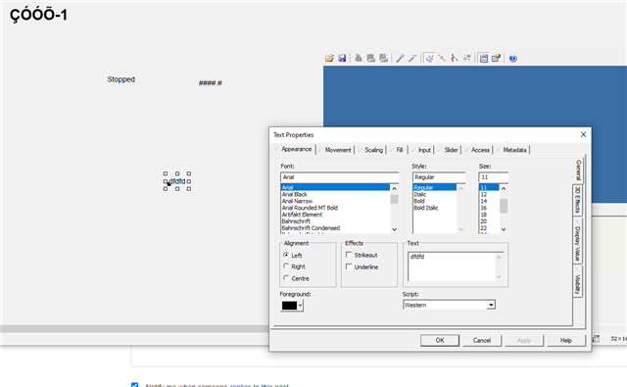Select the vertical General tab
The width and height of the screenshot is (627, 387).
[578, 169]
